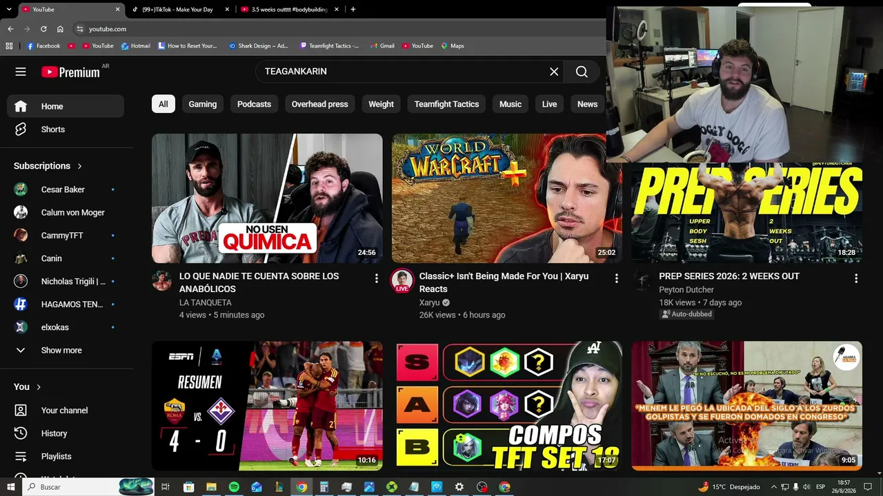This screenshot has height=496, width=883.
Task: Open a new browser tab
Action: 353,10
